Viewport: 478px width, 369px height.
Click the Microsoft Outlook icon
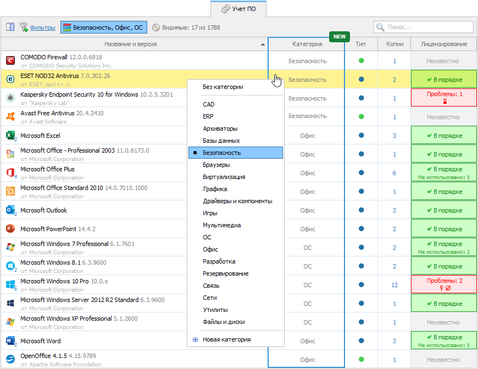point(11,210)
